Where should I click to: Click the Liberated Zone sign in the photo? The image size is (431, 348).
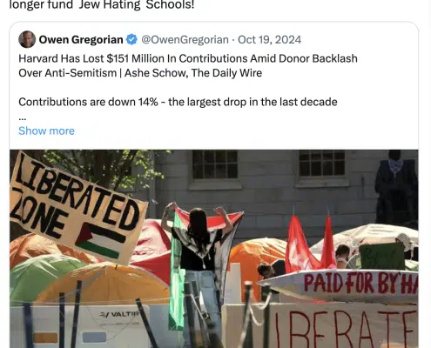(77, 207)
